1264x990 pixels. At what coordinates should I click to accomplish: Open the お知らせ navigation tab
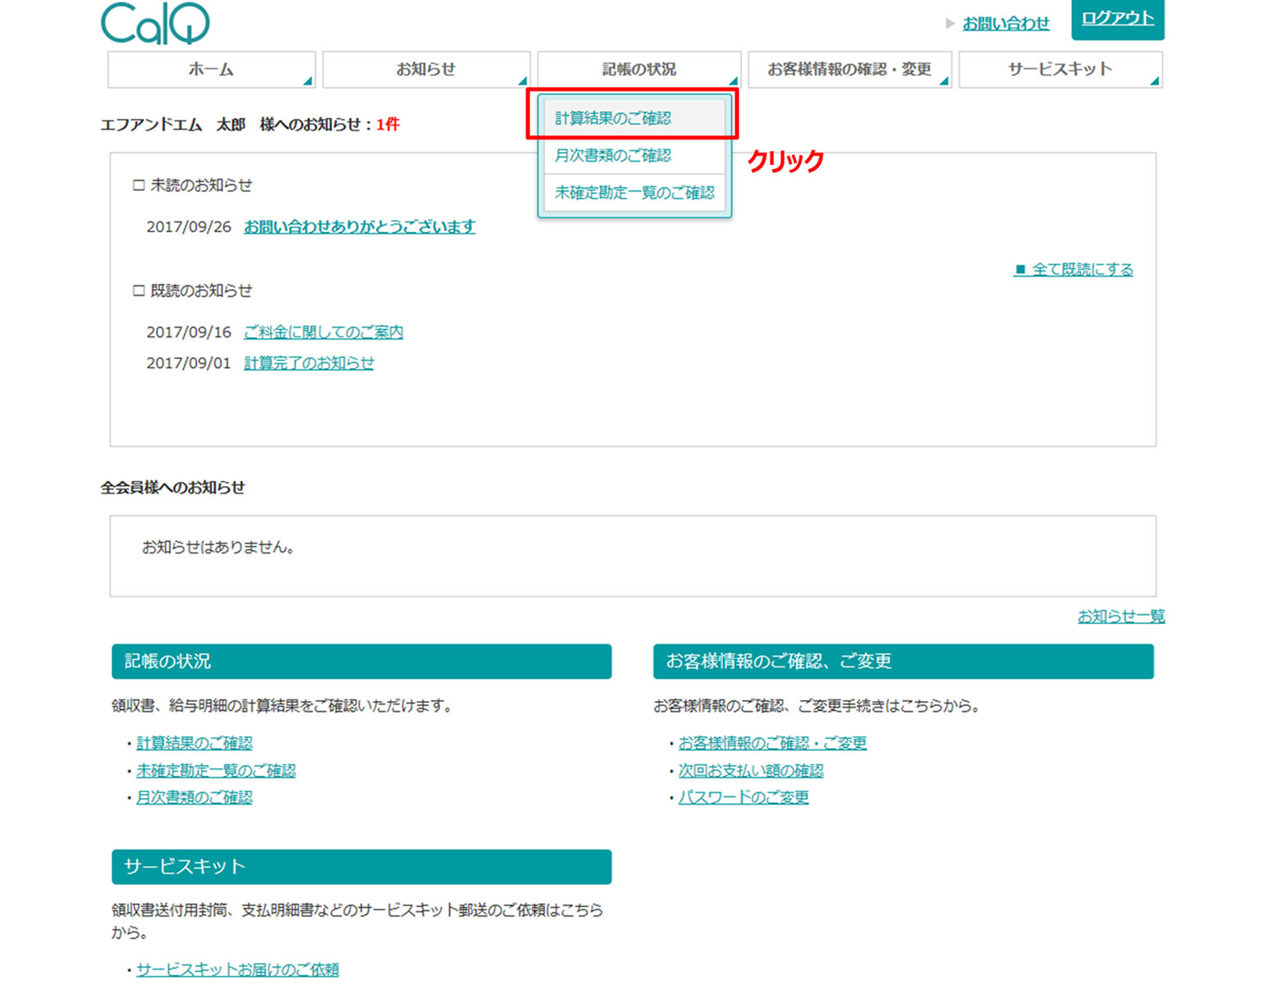(x=426, y=70)
